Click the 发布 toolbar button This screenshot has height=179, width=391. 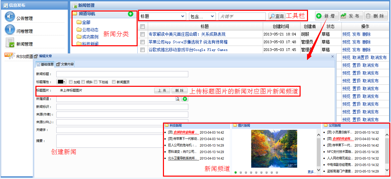click(351, 16)
